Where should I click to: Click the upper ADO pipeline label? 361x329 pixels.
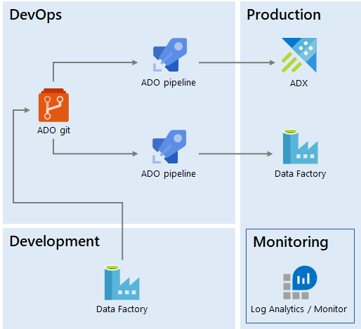point(169,83)
